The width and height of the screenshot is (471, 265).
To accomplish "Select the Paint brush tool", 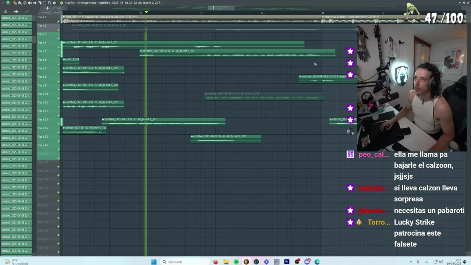I will pos(20,3).
